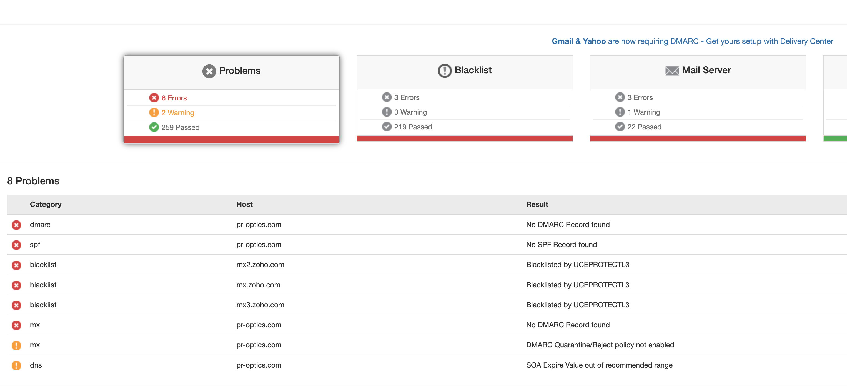Image resolution: width=847 pixels, height=392 pixels.
Task: Click the green check icon beside 259 Passed
Action: (154, 127)
